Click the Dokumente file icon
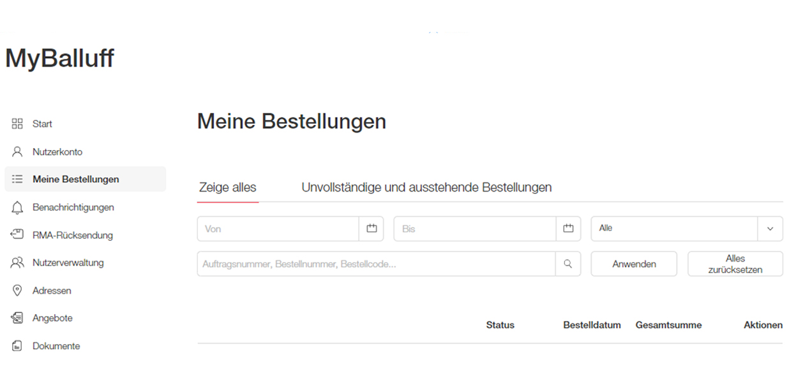The width and height of the screenshot is (796, 383). coord(17,346)
